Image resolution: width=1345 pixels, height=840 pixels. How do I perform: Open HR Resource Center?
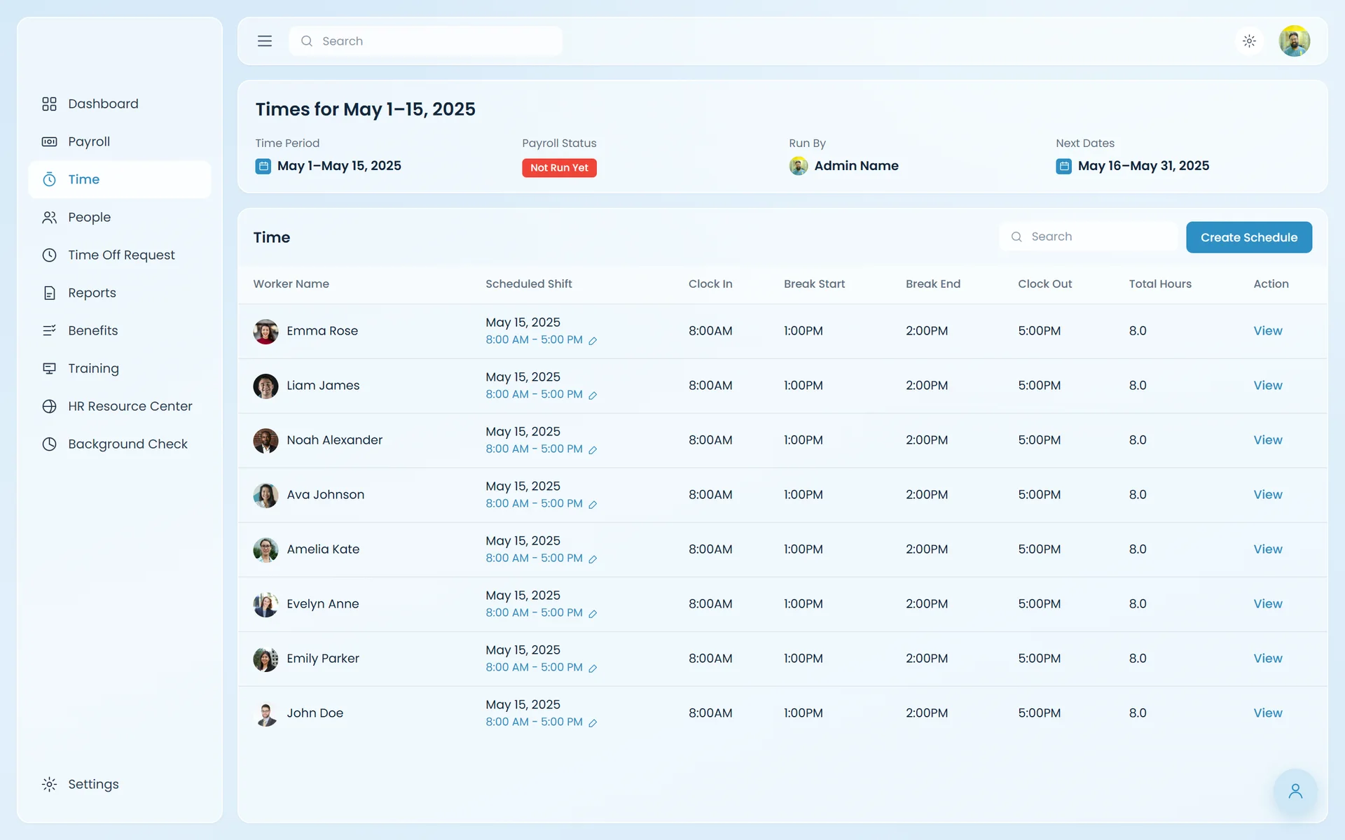coord(119,407)
